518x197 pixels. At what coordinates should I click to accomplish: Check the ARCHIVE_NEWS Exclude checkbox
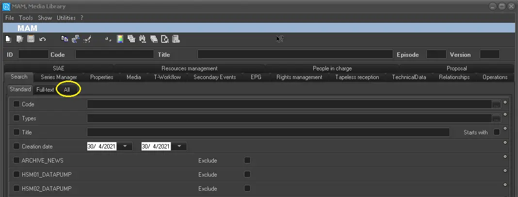(x=247, y=160)
